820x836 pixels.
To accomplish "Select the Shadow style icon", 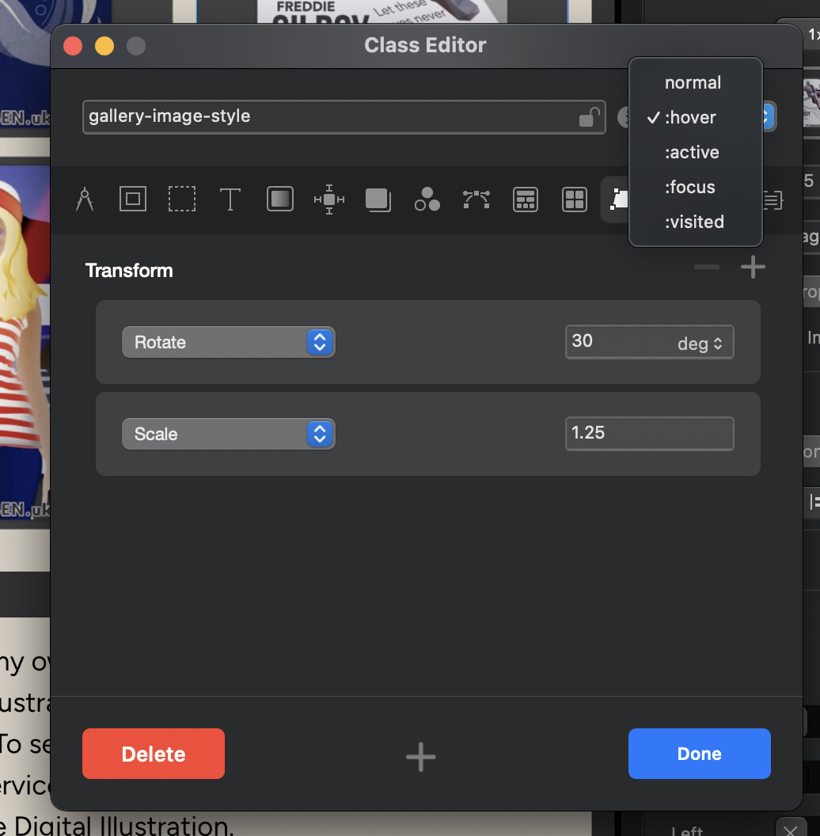I will [378, 199].
